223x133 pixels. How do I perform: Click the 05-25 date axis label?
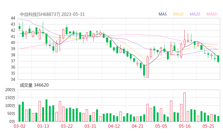[208, 126]
